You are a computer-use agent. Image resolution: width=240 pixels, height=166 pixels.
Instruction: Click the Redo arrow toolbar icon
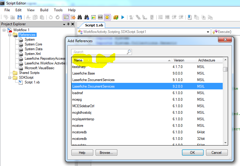57,17
